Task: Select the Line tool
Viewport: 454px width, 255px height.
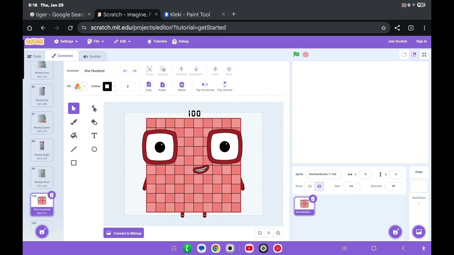Action: coord(74,149)
